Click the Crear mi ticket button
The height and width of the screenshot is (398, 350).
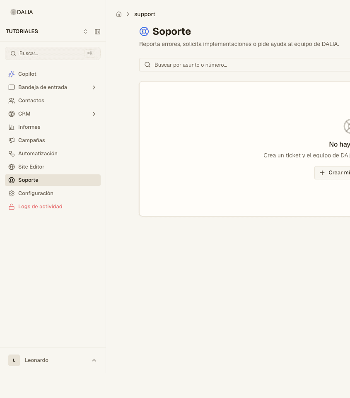point(332,173)
